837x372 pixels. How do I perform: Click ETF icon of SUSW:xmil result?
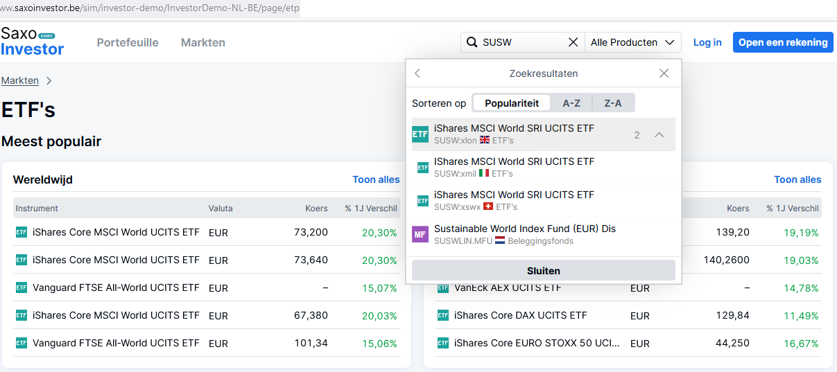click(x=423, y=168)
